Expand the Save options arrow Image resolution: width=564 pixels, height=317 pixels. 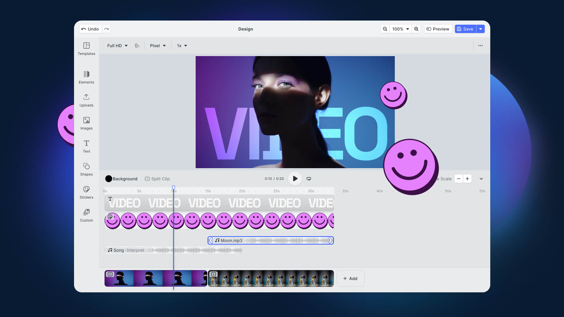click(x=481, y=29)
